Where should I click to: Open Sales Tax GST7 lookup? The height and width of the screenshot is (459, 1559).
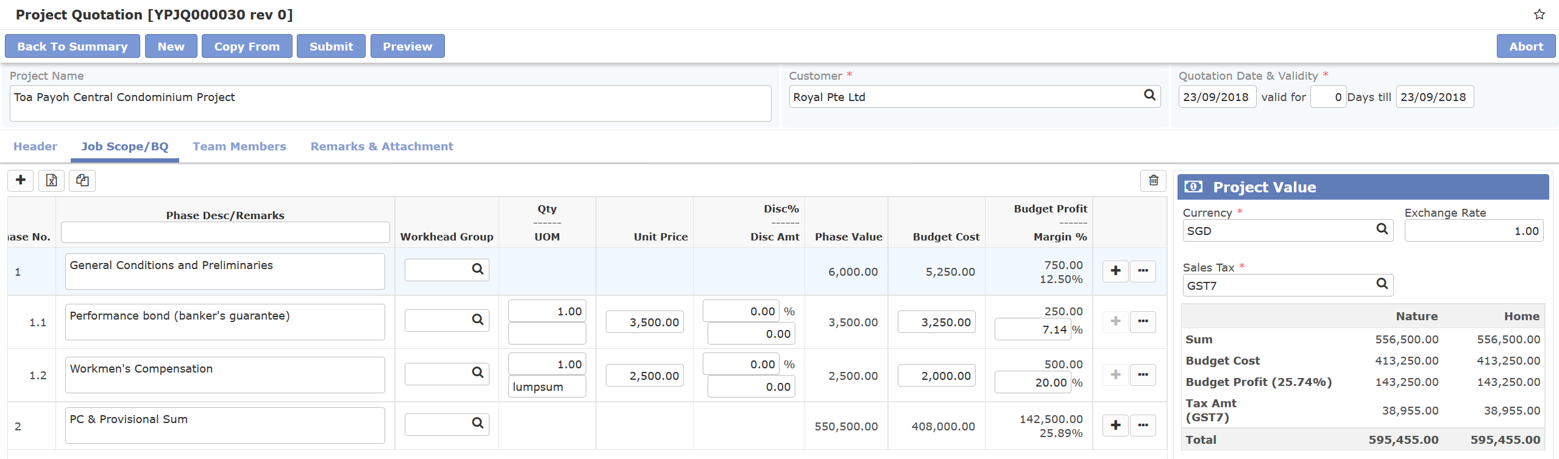pyautogui.click(x=1382, y=284)
